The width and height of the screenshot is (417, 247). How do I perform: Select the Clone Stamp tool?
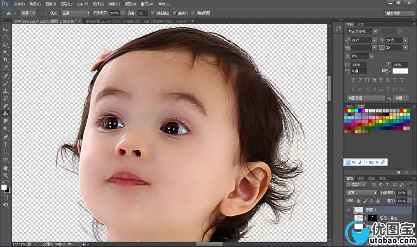[x=5, y=91]
